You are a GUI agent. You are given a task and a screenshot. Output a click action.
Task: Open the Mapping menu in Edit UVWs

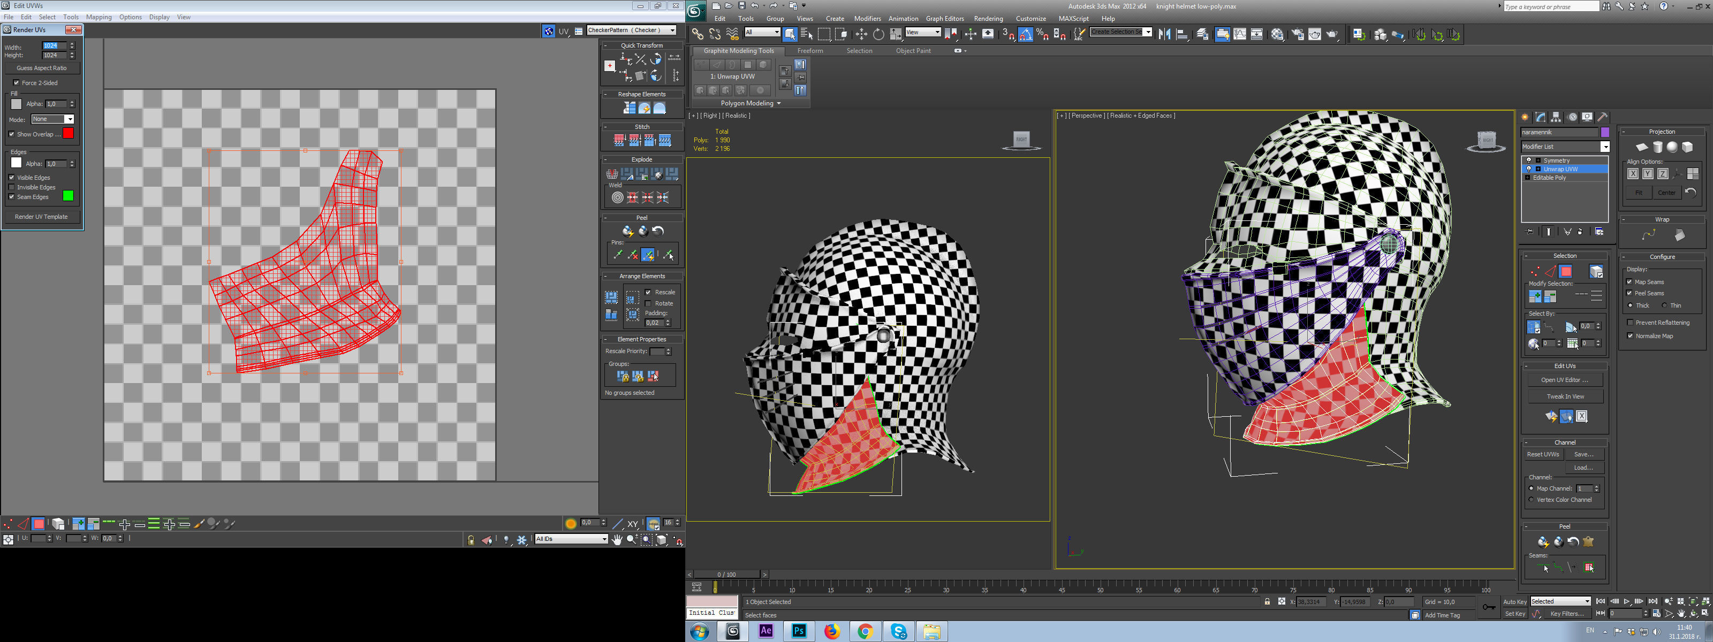[98, 17]
